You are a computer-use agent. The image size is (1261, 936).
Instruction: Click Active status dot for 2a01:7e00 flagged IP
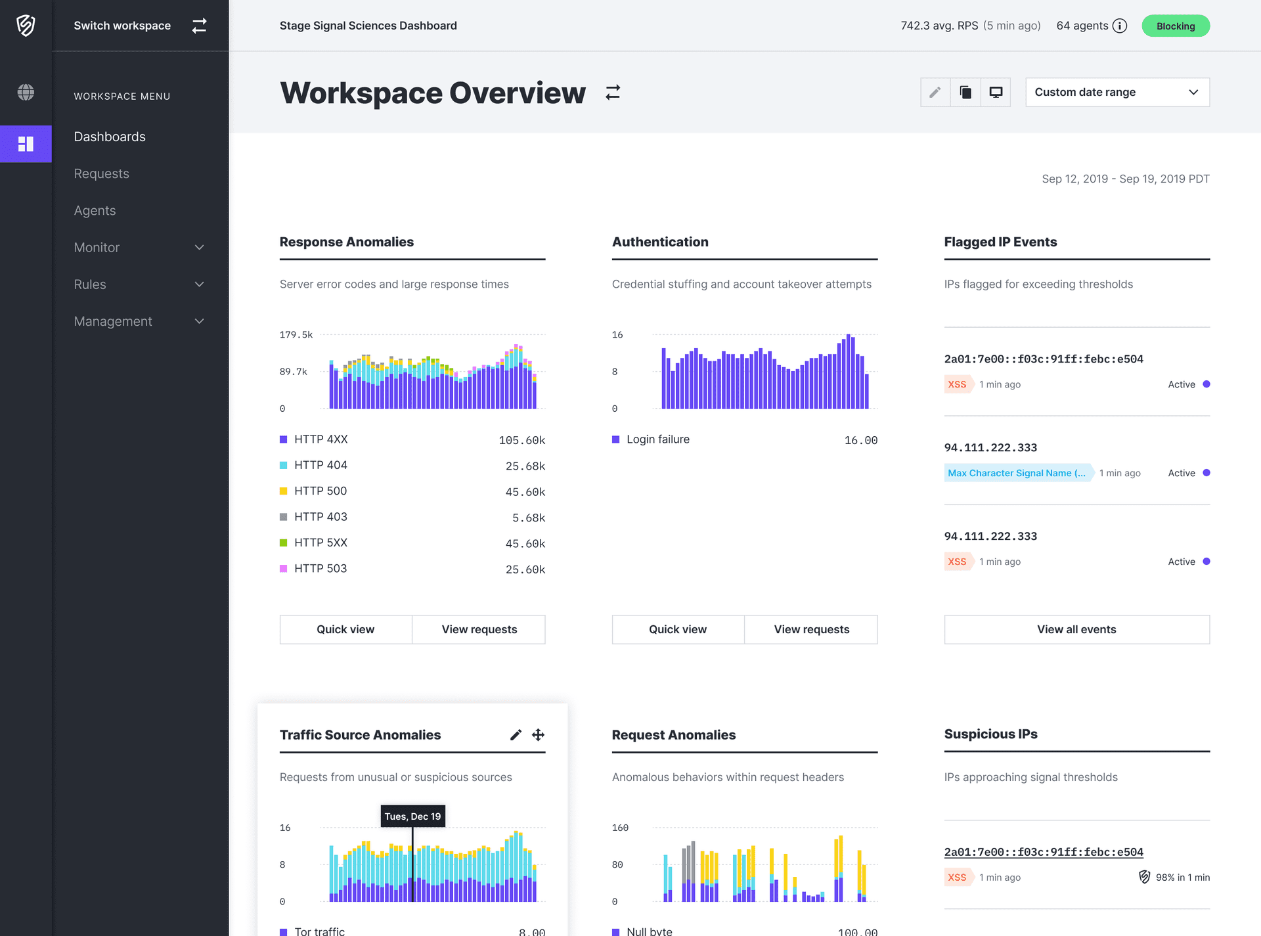pyautogui.click(x=1206, y=384)
